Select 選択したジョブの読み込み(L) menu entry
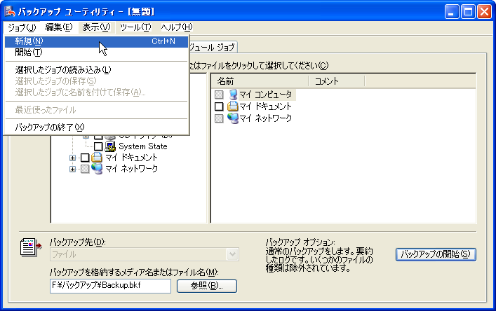Image resolution: width=496 pixels, height=311 pixels. tap(96, 70)
